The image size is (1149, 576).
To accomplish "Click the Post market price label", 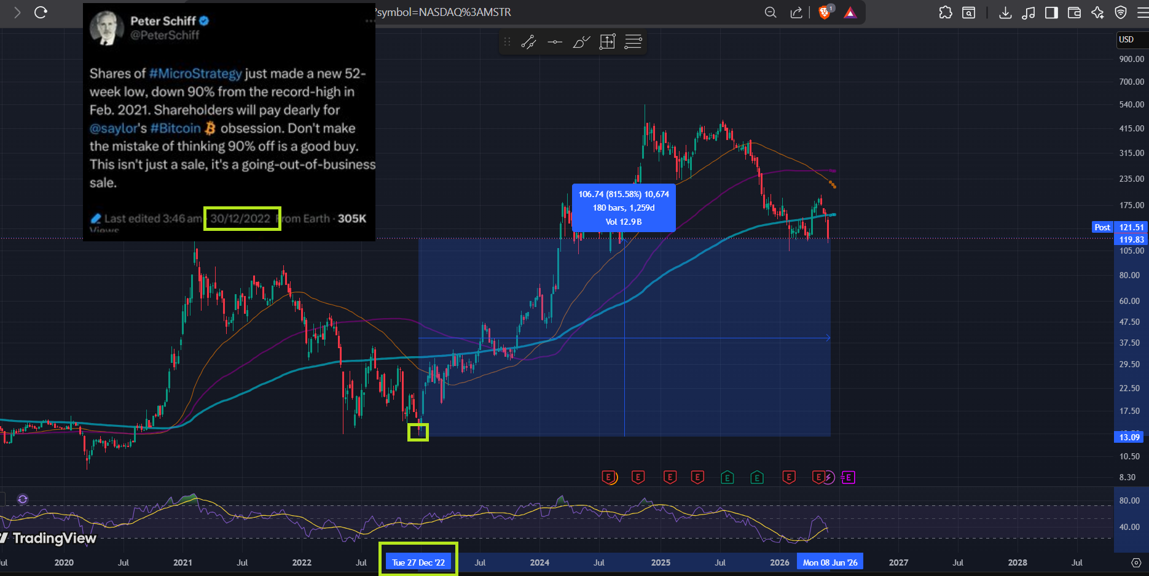I will click(1102, 227).
